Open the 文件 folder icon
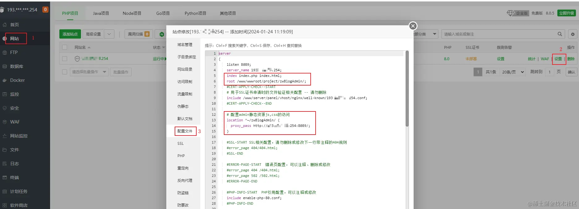Screen dimensions: 579x209 (x=5, y=150)
